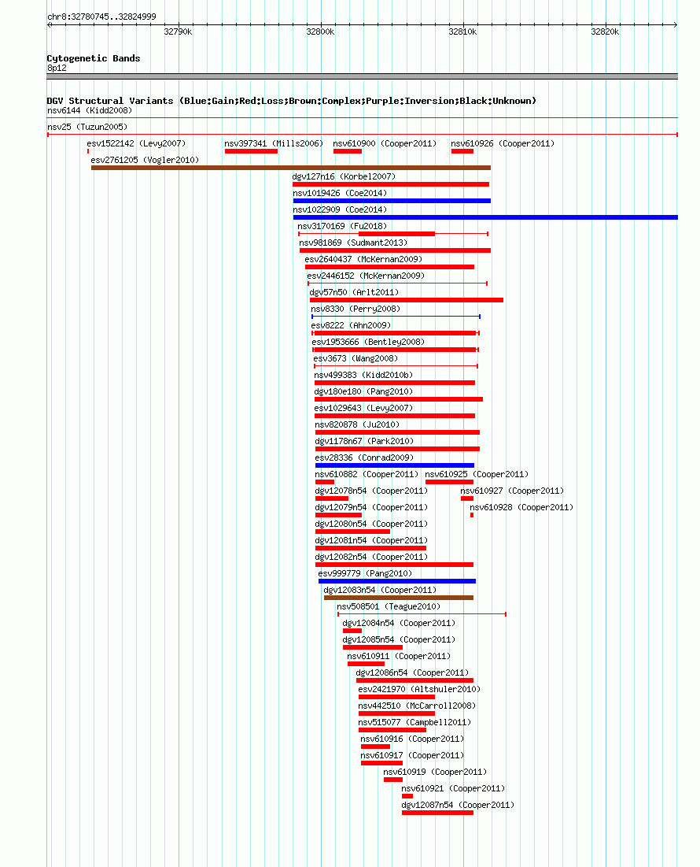Select the nsv442510 (McCarroll2008) label
The width and height of the screenshot is (700, 867).
coord(417,708)
